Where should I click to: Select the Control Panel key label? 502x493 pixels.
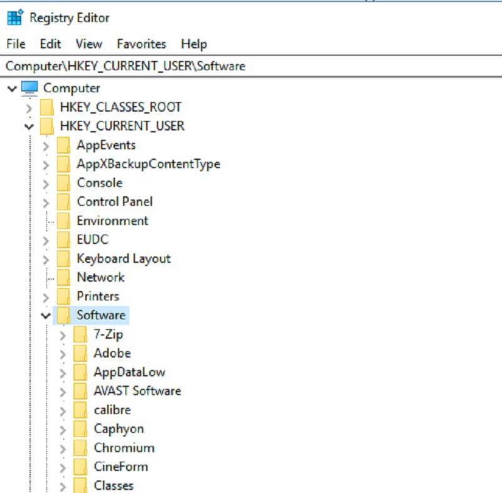115,202
